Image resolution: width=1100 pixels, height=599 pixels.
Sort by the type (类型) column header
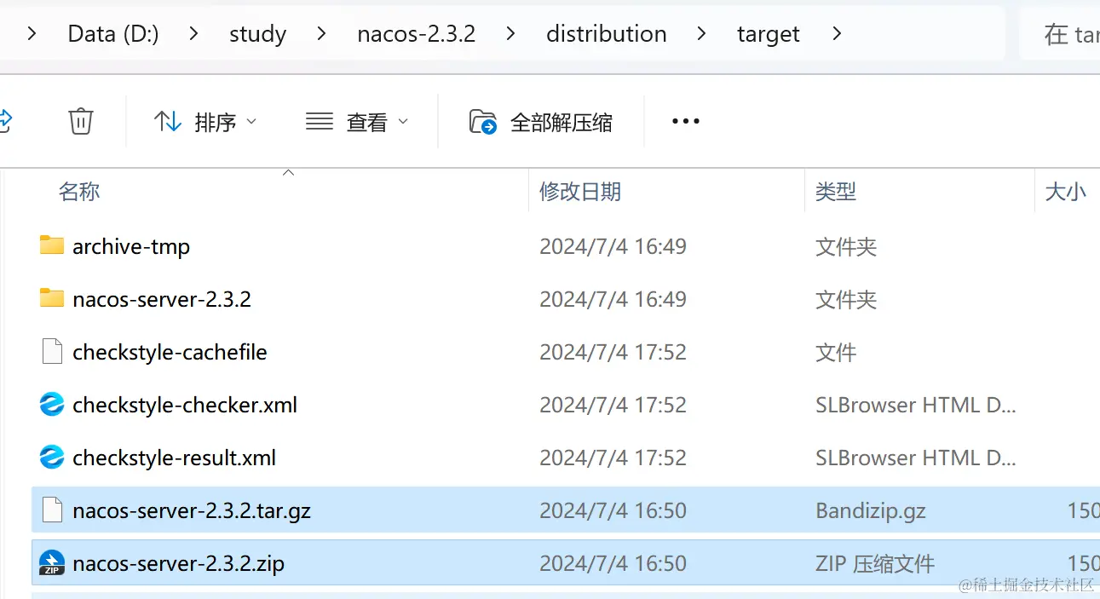[836, 192]
